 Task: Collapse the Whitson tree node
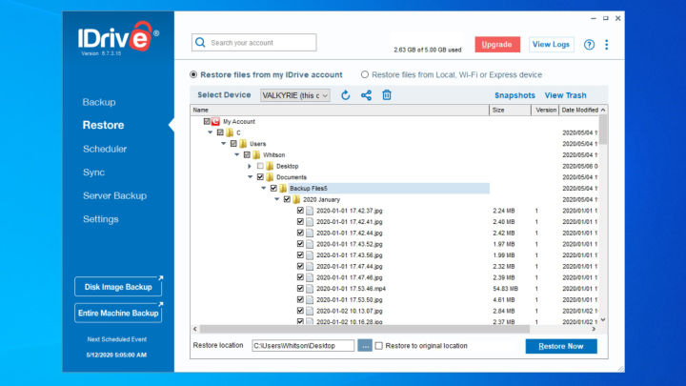tap(236, 154)
